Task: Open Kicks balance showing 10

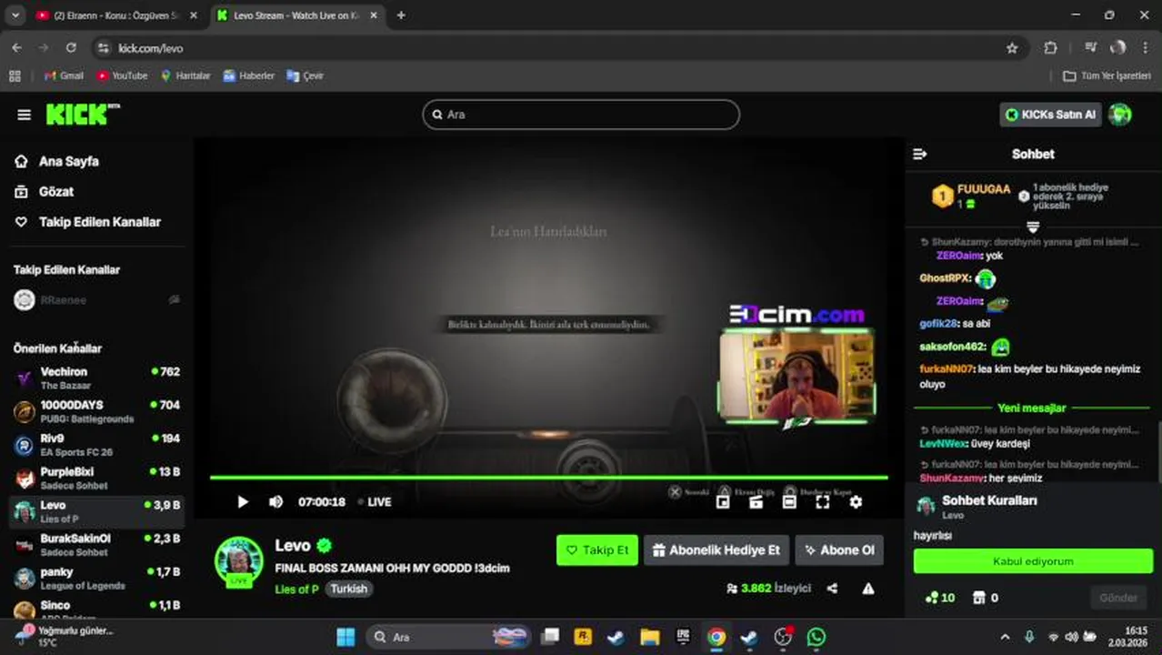Action: tap(939, 598)
